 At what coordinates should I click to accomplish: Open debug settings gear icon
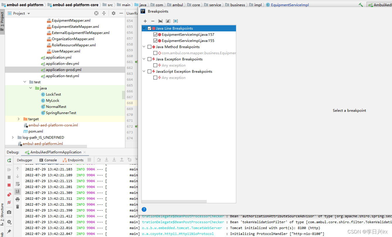[9, 222]
